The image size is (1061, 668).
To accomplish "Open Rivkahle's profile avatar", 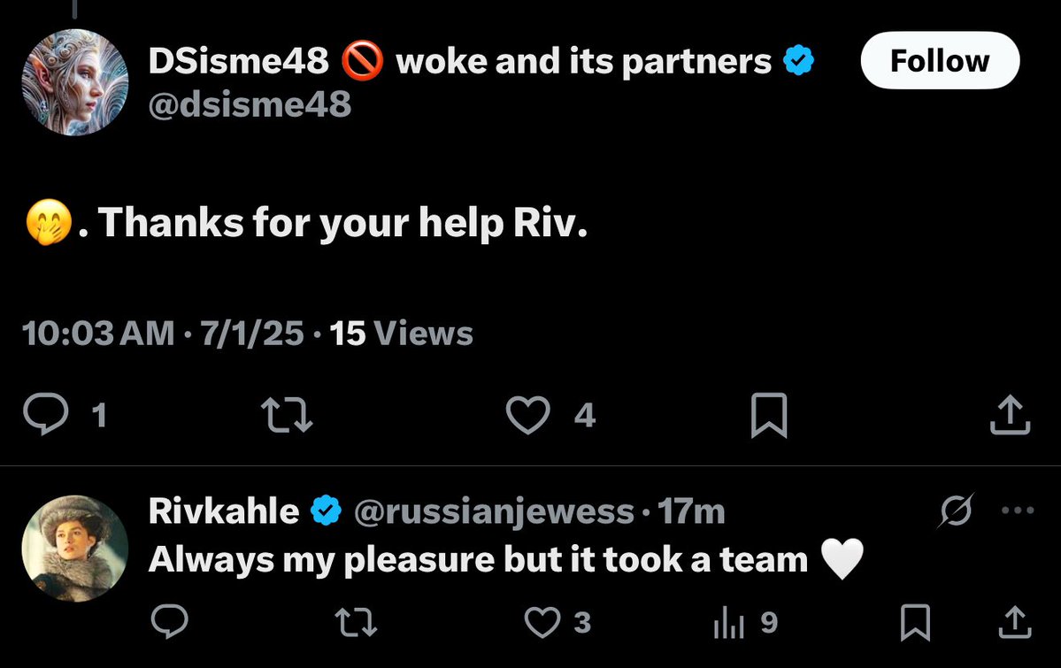I will pos(75,549).
